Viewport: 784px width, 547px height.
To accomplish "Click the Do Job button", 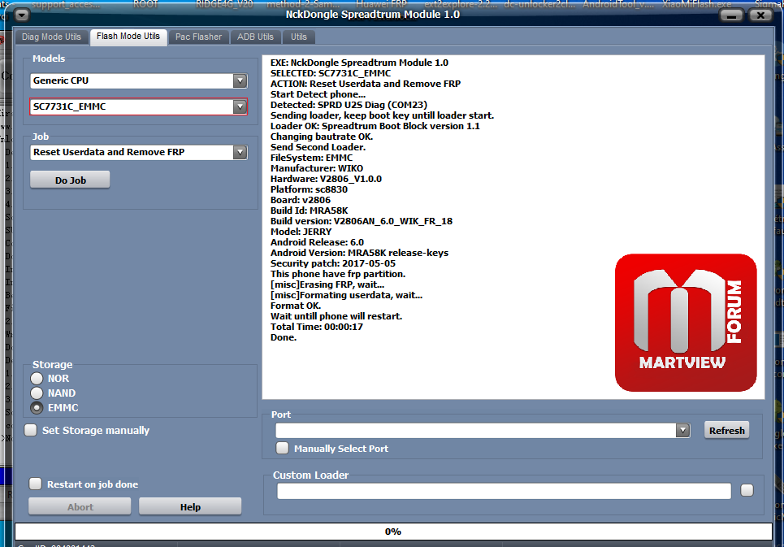I will [x=70, y=180].
